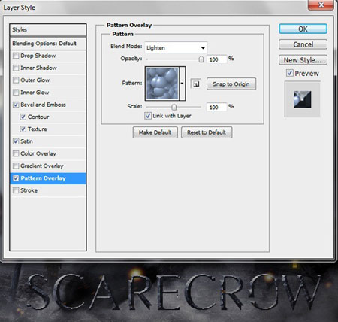Click the Snap to Origin button
Image resolution: width=338 pixels, height=322 pixels.
tap(231, 84)
